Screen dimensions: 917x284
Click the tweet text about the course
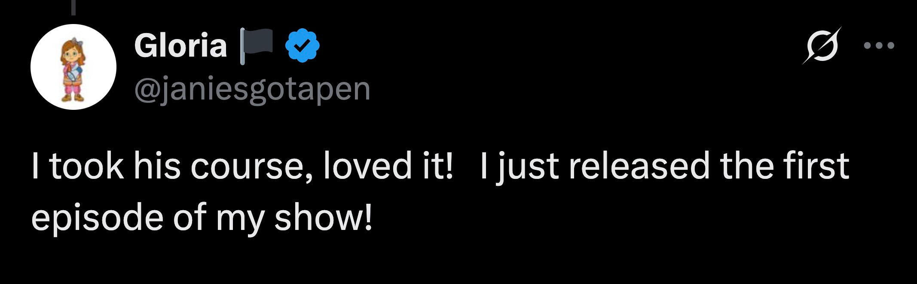pyautogui.click(x=439, y=191)
